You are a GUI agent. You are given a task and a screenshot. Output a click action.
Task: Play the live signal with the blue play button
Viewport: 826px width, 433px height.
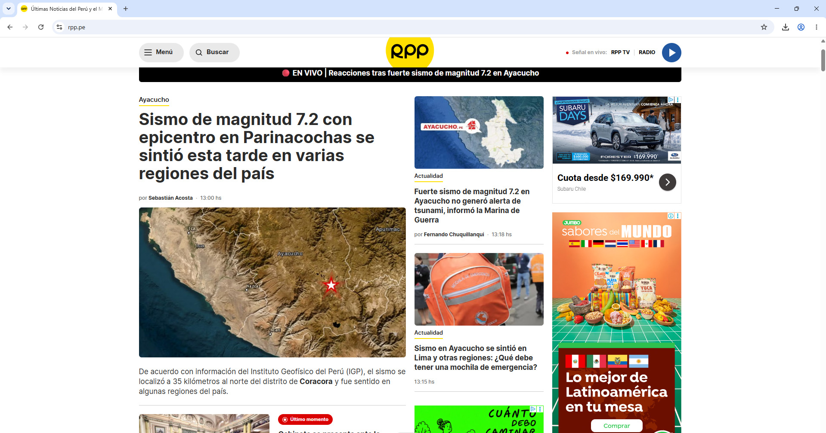(671, 52)
